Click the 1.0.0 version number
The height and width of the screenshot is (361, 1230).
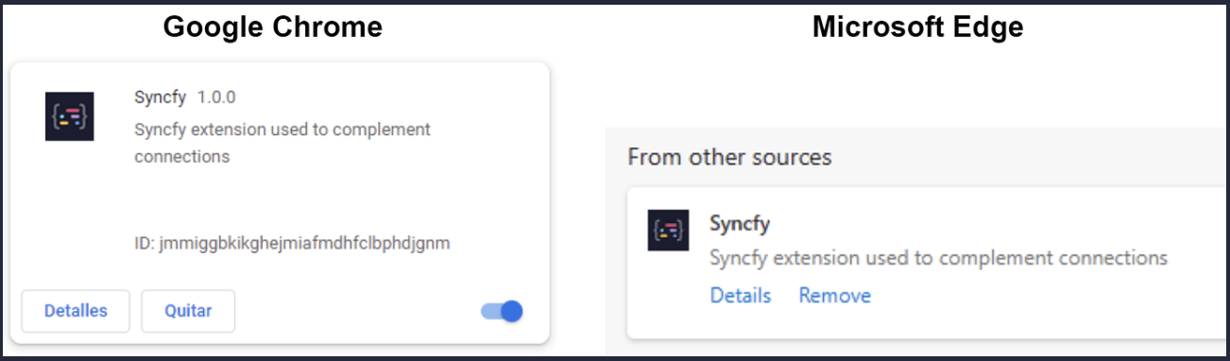pyautogui.click(x=216, y=97)
